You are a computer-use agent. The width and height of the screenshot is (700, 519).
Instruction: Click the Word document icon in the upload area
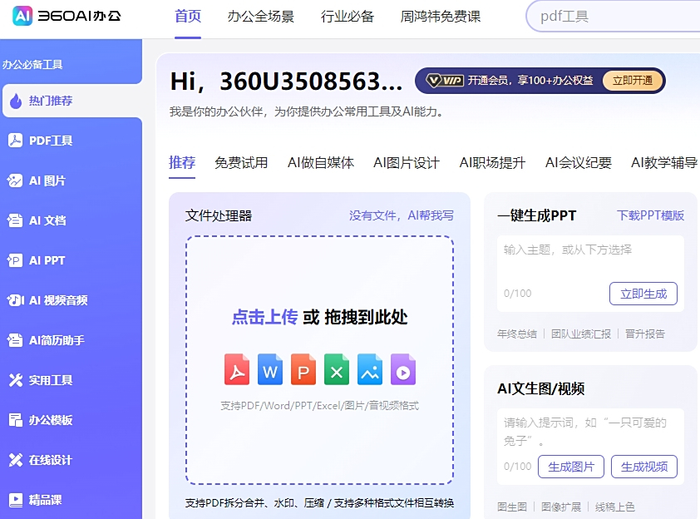270,369
